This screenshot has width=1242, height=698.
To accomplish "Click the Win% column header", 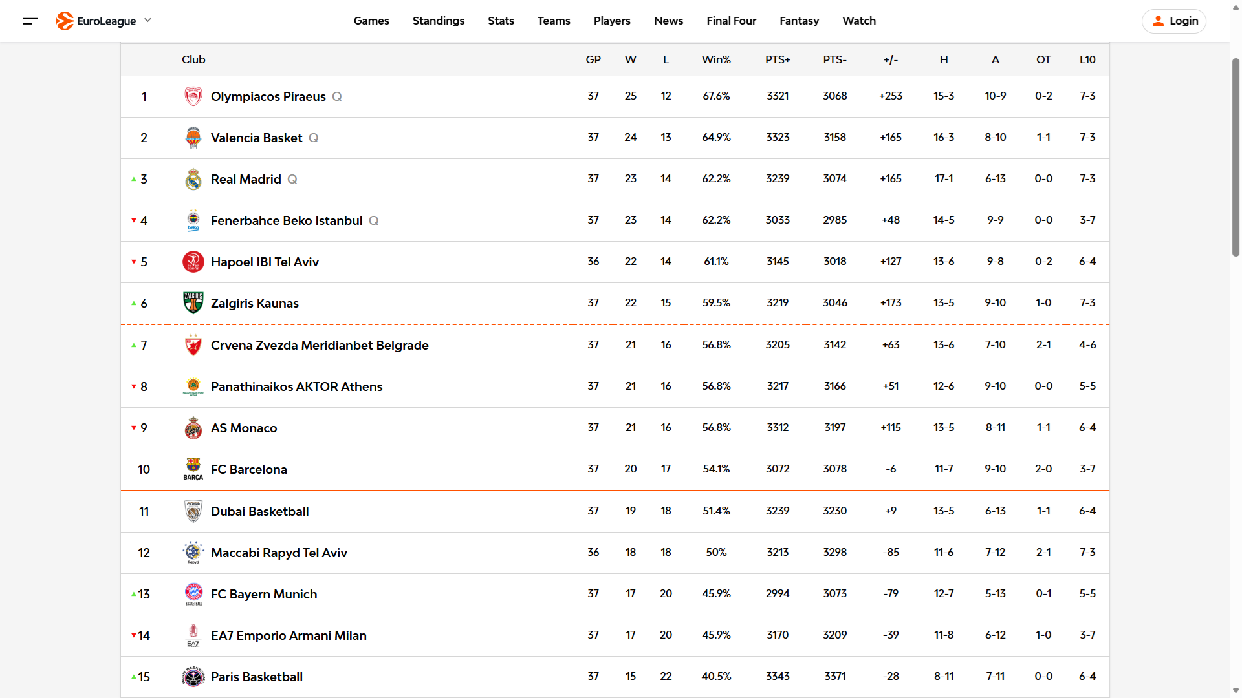I will 716,59.
